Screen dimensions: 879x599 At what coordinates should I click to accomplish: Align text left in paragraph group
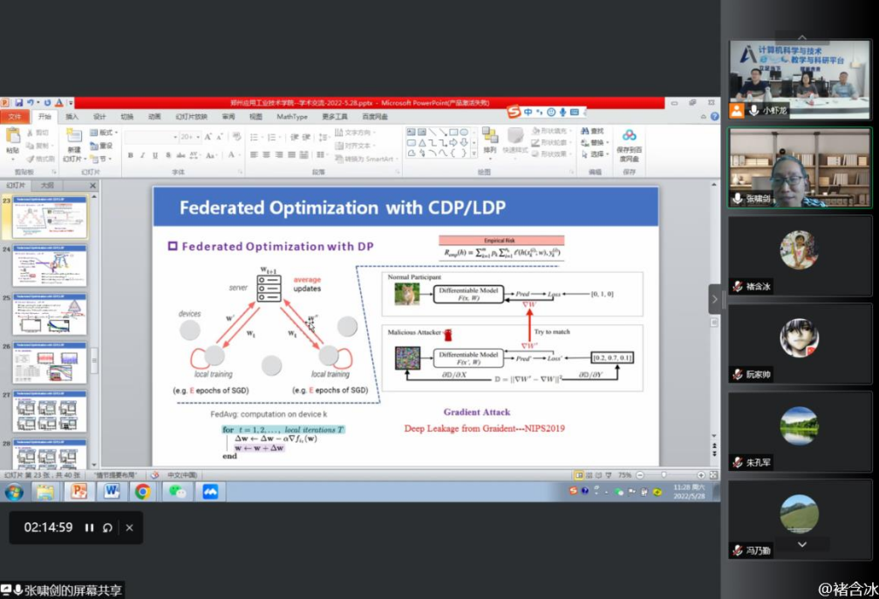click(x=254, y=154)
